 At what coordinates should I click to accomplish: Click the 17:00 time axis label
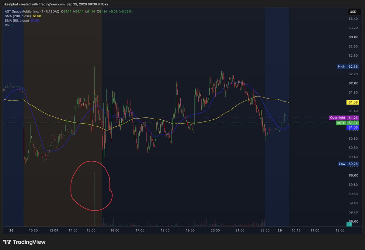[140, 231]
